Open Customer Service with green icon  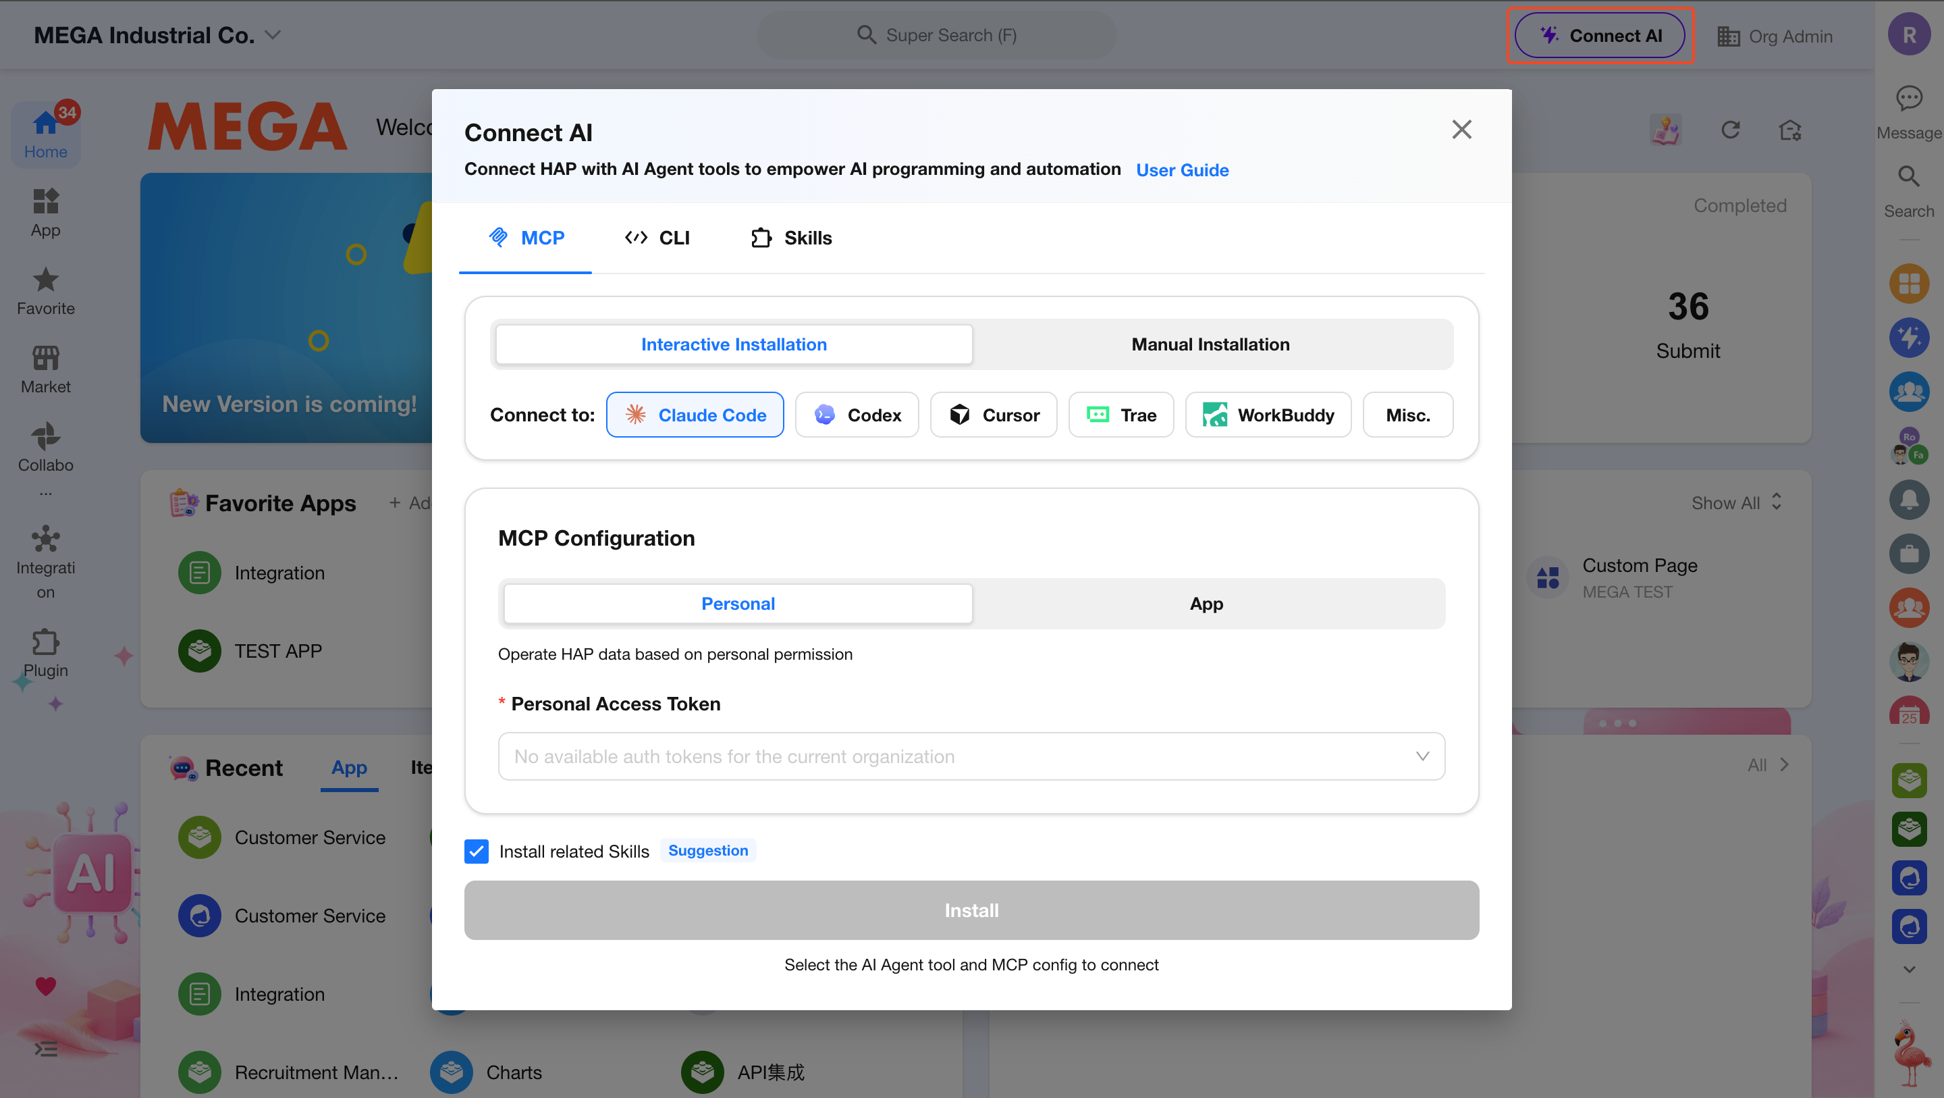(x=282, y=837)
